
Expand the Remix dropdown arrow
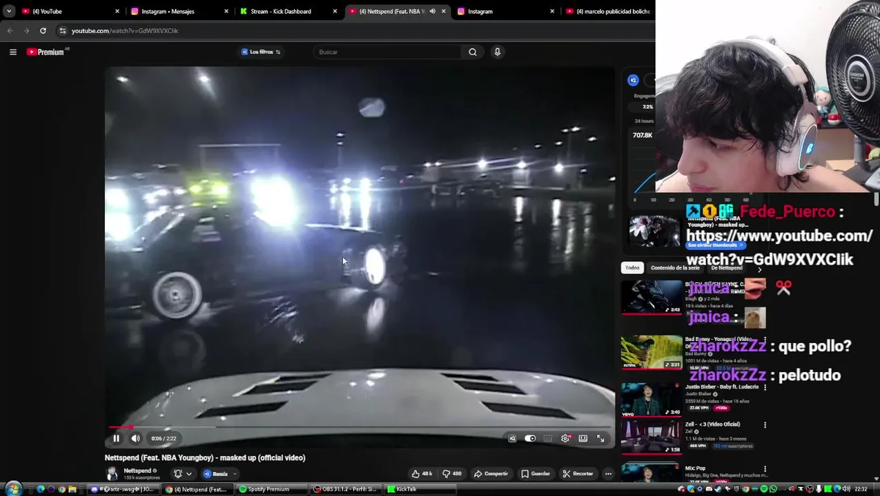coord(235,474)
